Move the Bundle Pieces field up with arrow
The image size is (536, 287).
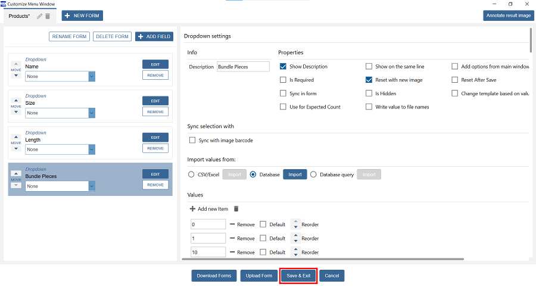click(x=16, y=173)
